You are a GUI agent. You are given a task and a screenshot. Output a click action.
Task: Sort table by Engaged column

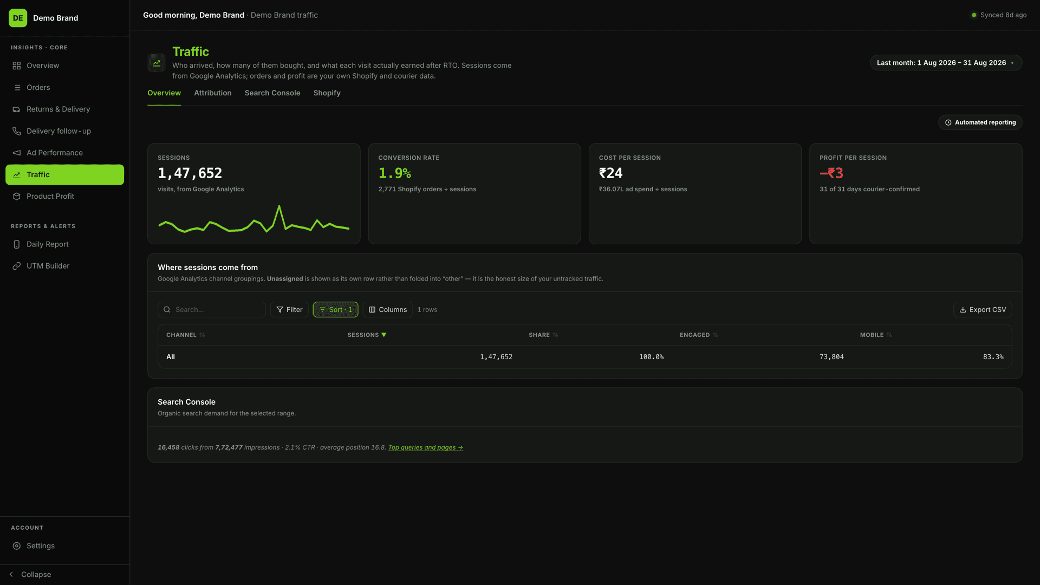click(x=699, y=335)
